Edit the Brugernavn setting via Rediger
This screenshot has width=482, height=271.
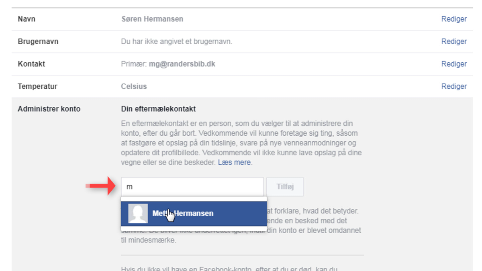click(x=454, y=41)
